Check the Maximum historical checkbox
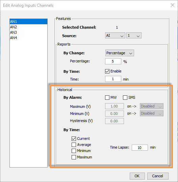The width and height of the screenshot is (178, 182). 74,157
